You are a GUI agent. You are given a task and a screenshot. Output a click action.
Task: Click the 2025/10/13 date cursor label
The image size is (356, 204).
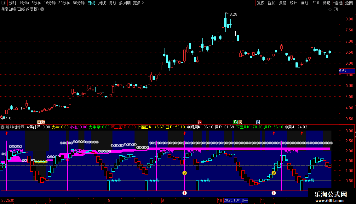click(236, 200)
